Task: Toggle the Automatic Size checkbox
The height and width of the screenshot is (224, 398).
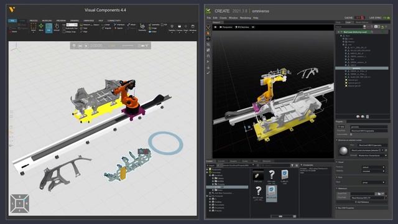Action: 64,28
